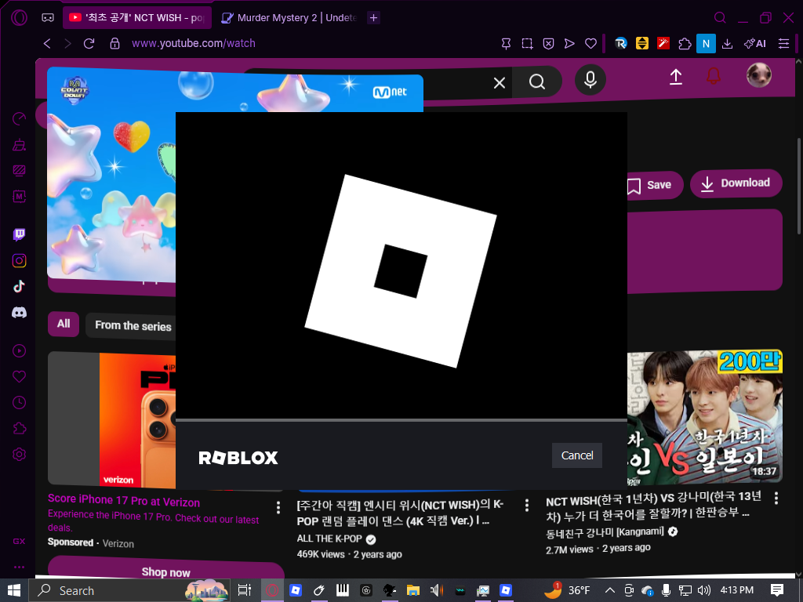The image size is (803, 602).
Task: Open the NCT WISH VS Kangnami thumbnail
Action: click(705, 417)
